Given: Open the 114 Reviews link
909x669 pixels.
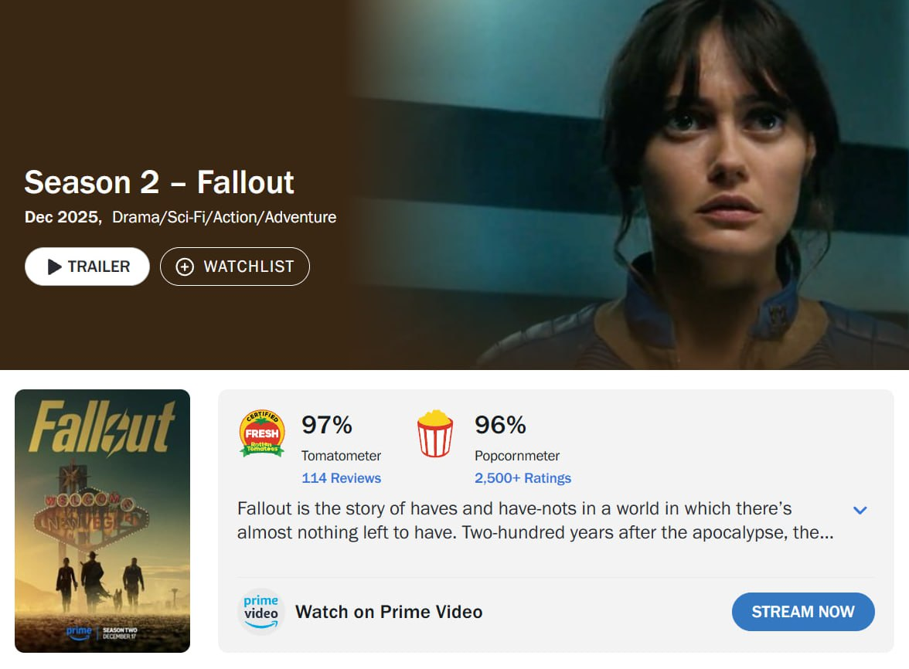Looking at the screenshot, I should coord(341,478).
